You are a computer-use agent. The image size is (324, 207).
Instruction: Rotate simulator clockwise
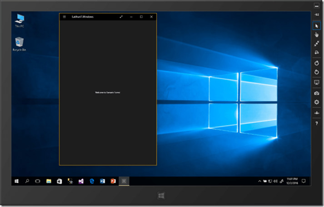(x=317, y=63)
